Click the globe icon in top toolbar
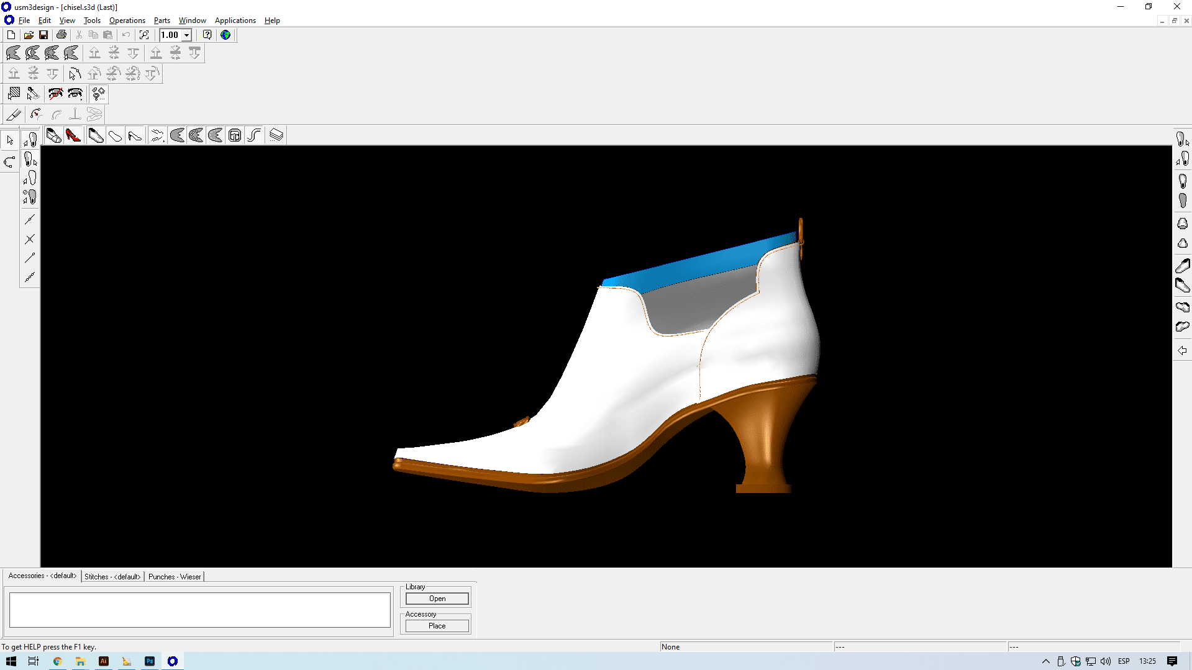This screenshot has height=670, width=1192. point(225,35)
